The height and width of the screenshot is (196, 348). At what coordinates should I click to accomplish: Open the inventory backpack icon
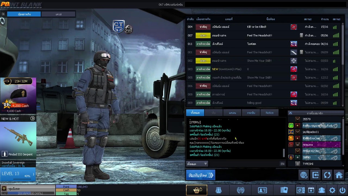coord(219,190)
